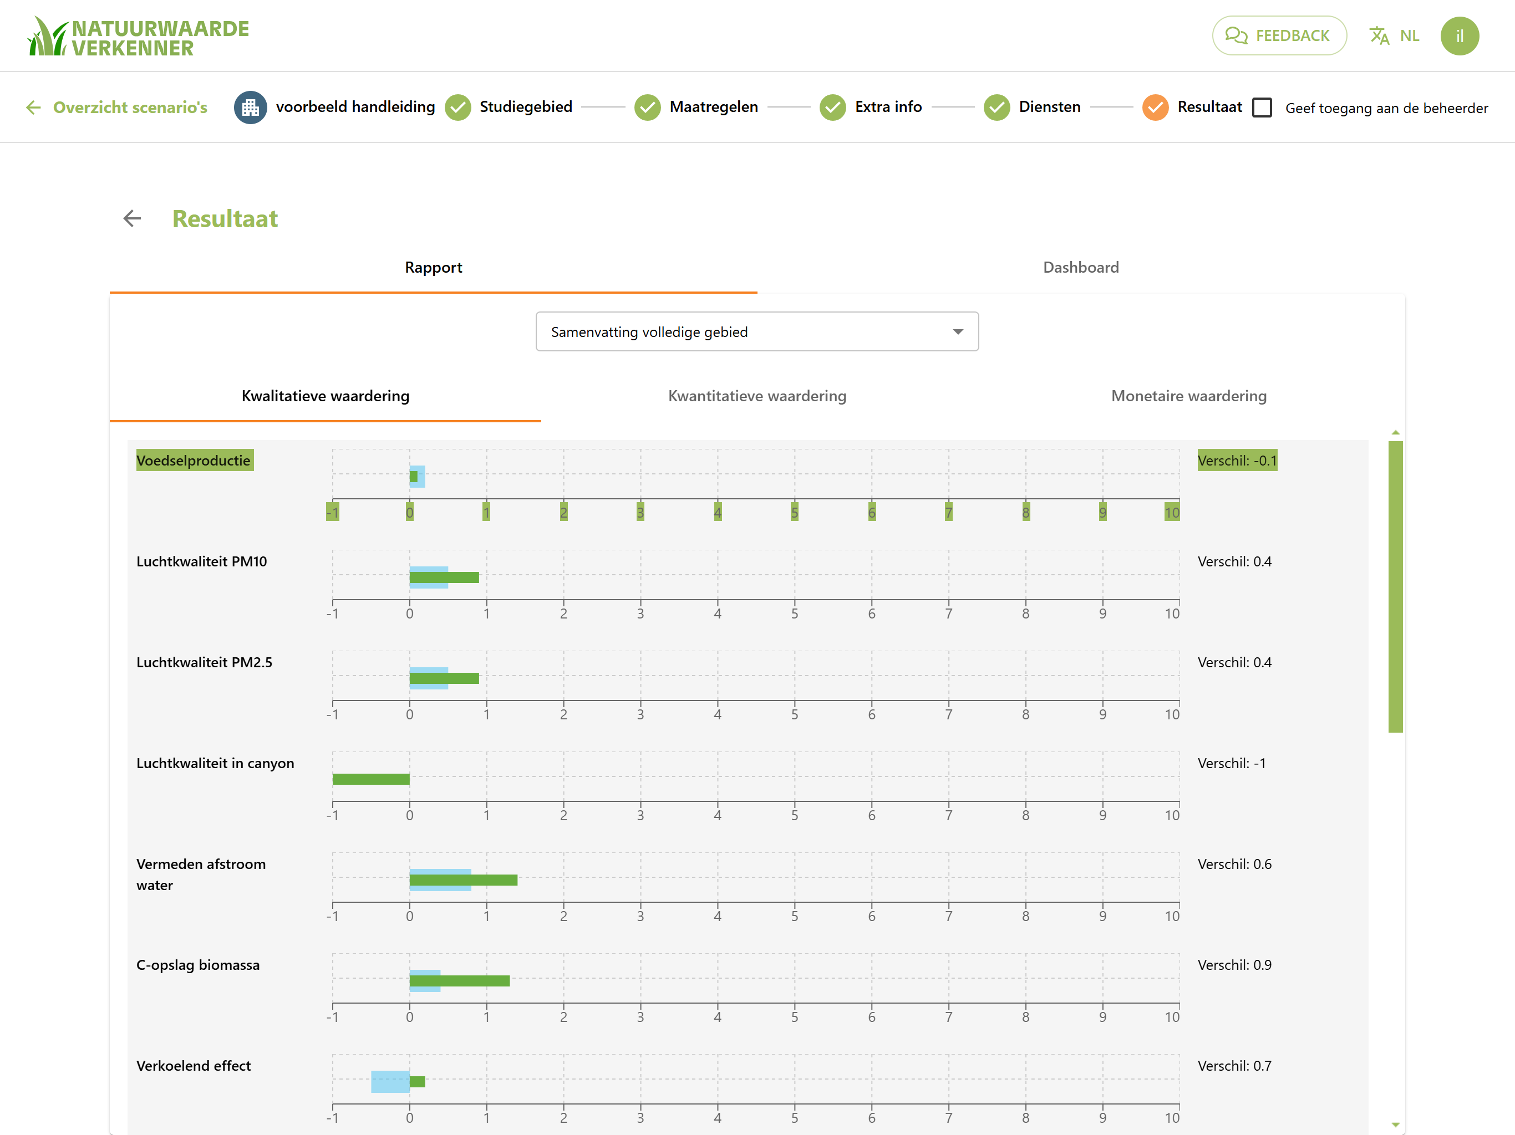
Task: Open the 'Samenvatting volledige gebied' dropdown
Action: point(757,332)
